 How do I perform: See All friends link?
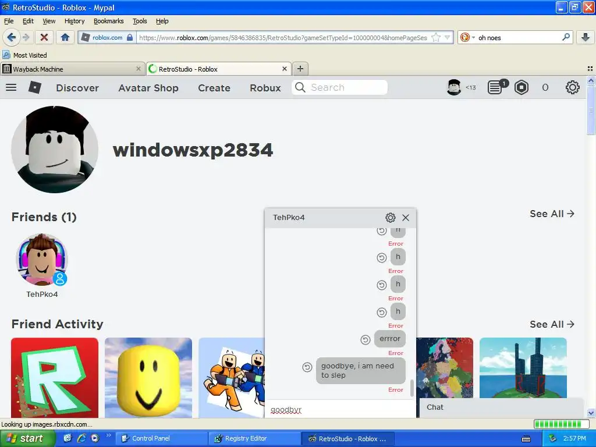552,214
